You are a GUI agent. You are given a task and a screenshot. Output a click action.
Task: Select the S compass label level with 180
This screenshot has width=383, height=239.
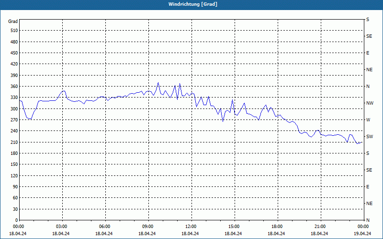[x=368, y=153]
